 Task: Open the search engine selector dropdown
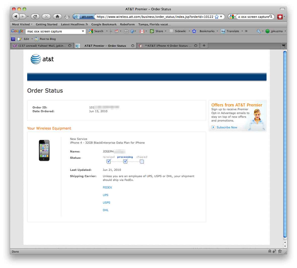pos(232,17)
